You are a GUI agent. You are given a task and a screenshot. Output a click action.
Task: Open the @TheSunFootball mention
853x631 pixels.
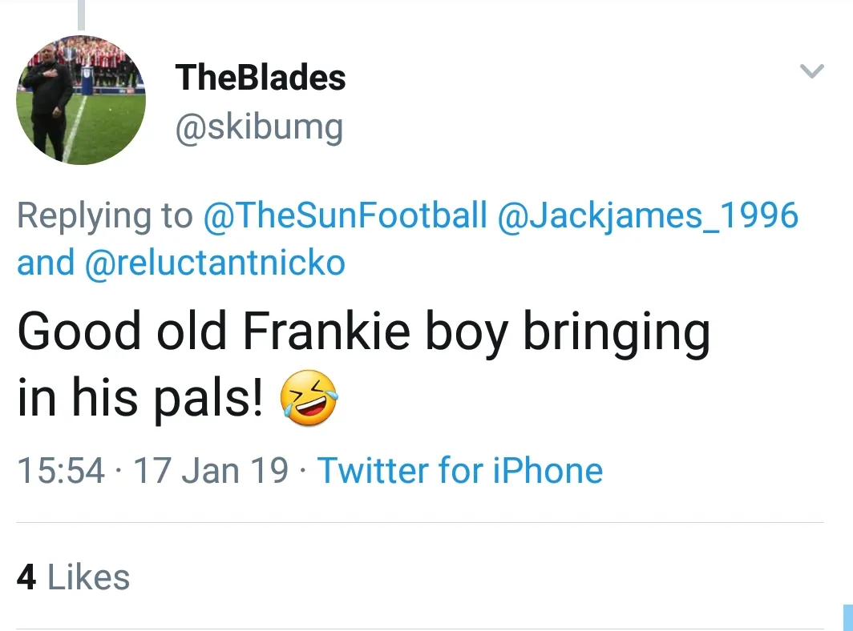(346, 215)
